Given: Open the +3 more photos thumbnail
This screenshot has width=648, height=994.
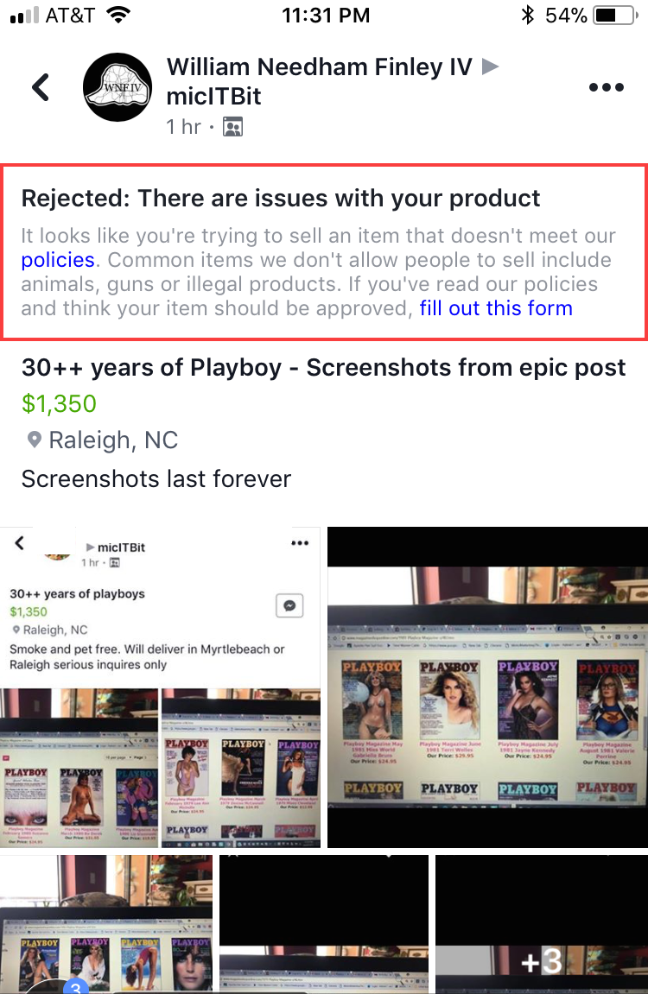Looking at the screenshot, I should (542, 924).
